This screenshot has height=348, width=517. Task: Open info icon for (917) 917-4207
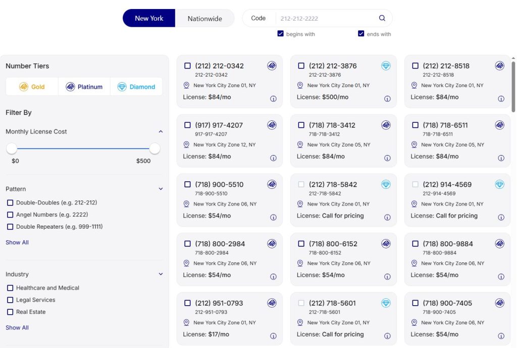click(273, 158)
